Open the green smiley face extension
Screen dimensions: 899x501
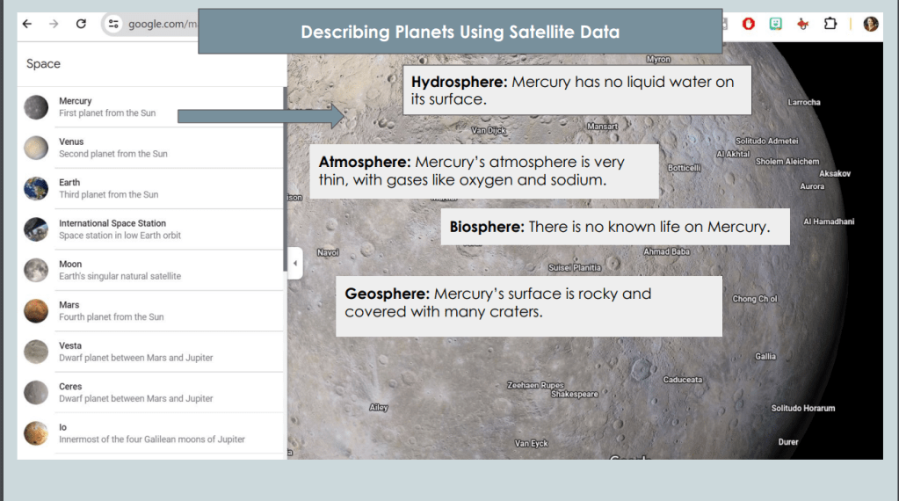point(775,24)
